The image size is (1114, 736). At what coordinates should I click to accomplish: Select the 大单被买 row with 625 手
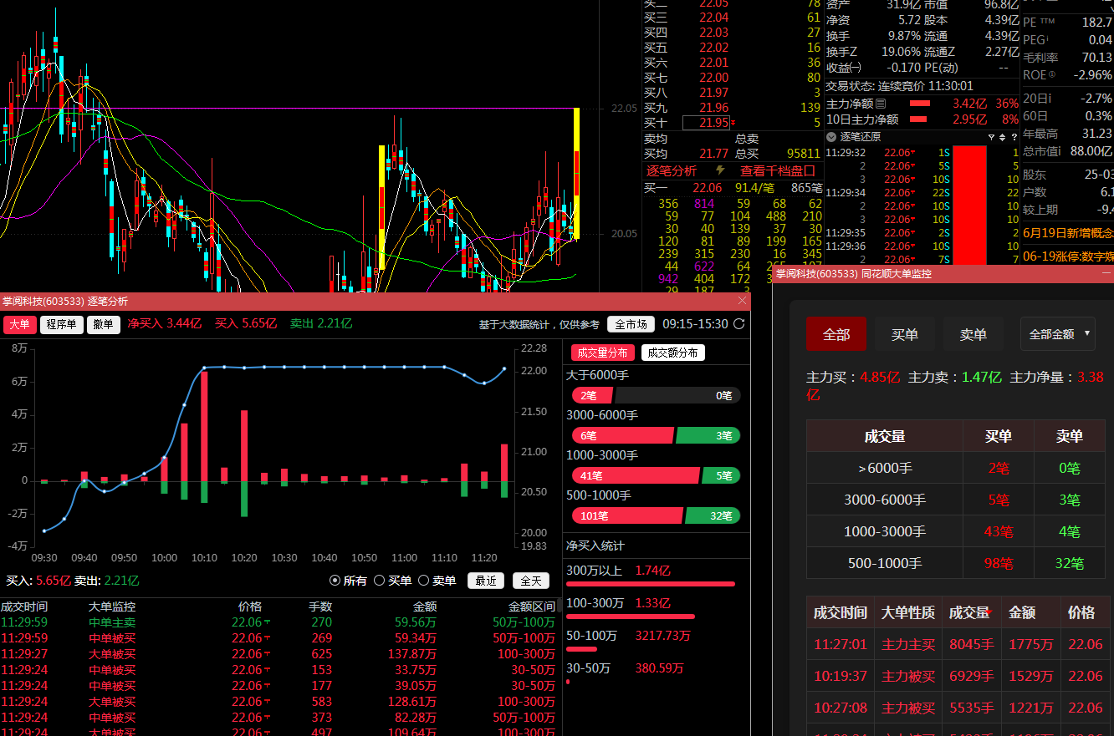(x=278, y=654)
